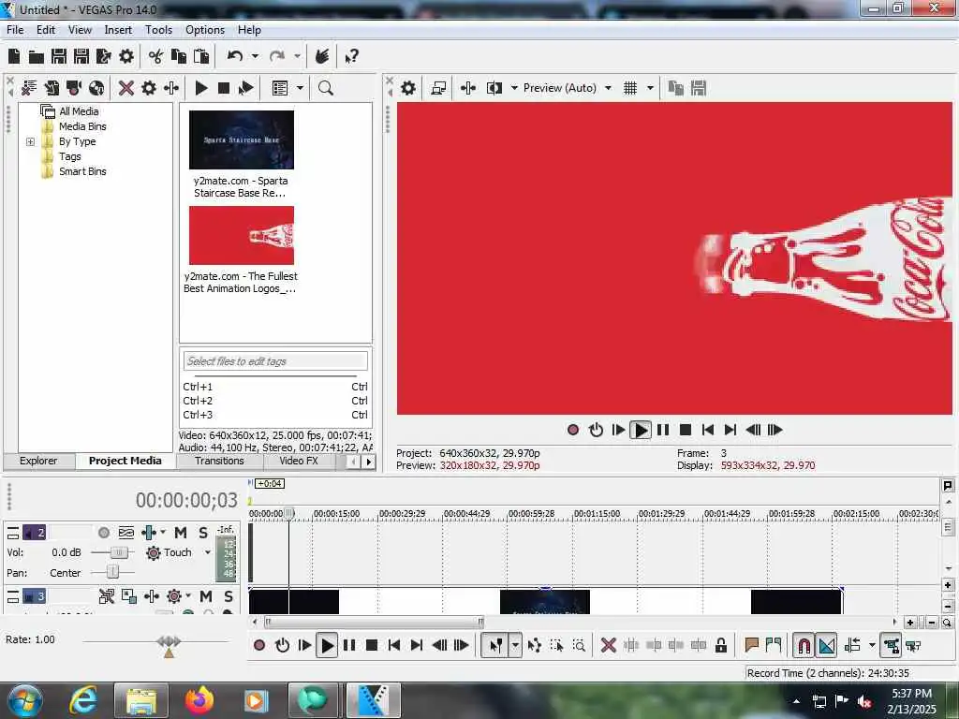Toggle Preview on External Monitor icon

pos(438,88)
